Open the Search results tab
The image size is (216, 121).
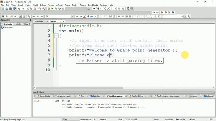(65, 96)
